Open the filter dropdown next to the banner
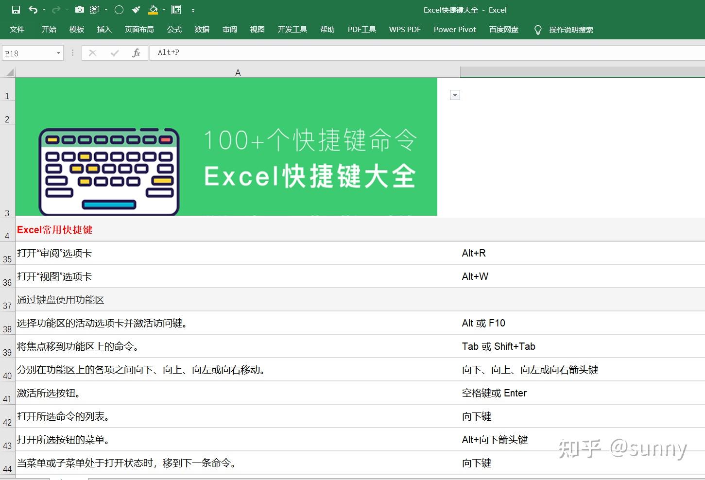Image resolution: width=705 pixels, height=480 pixels. [x=455, y=95]
